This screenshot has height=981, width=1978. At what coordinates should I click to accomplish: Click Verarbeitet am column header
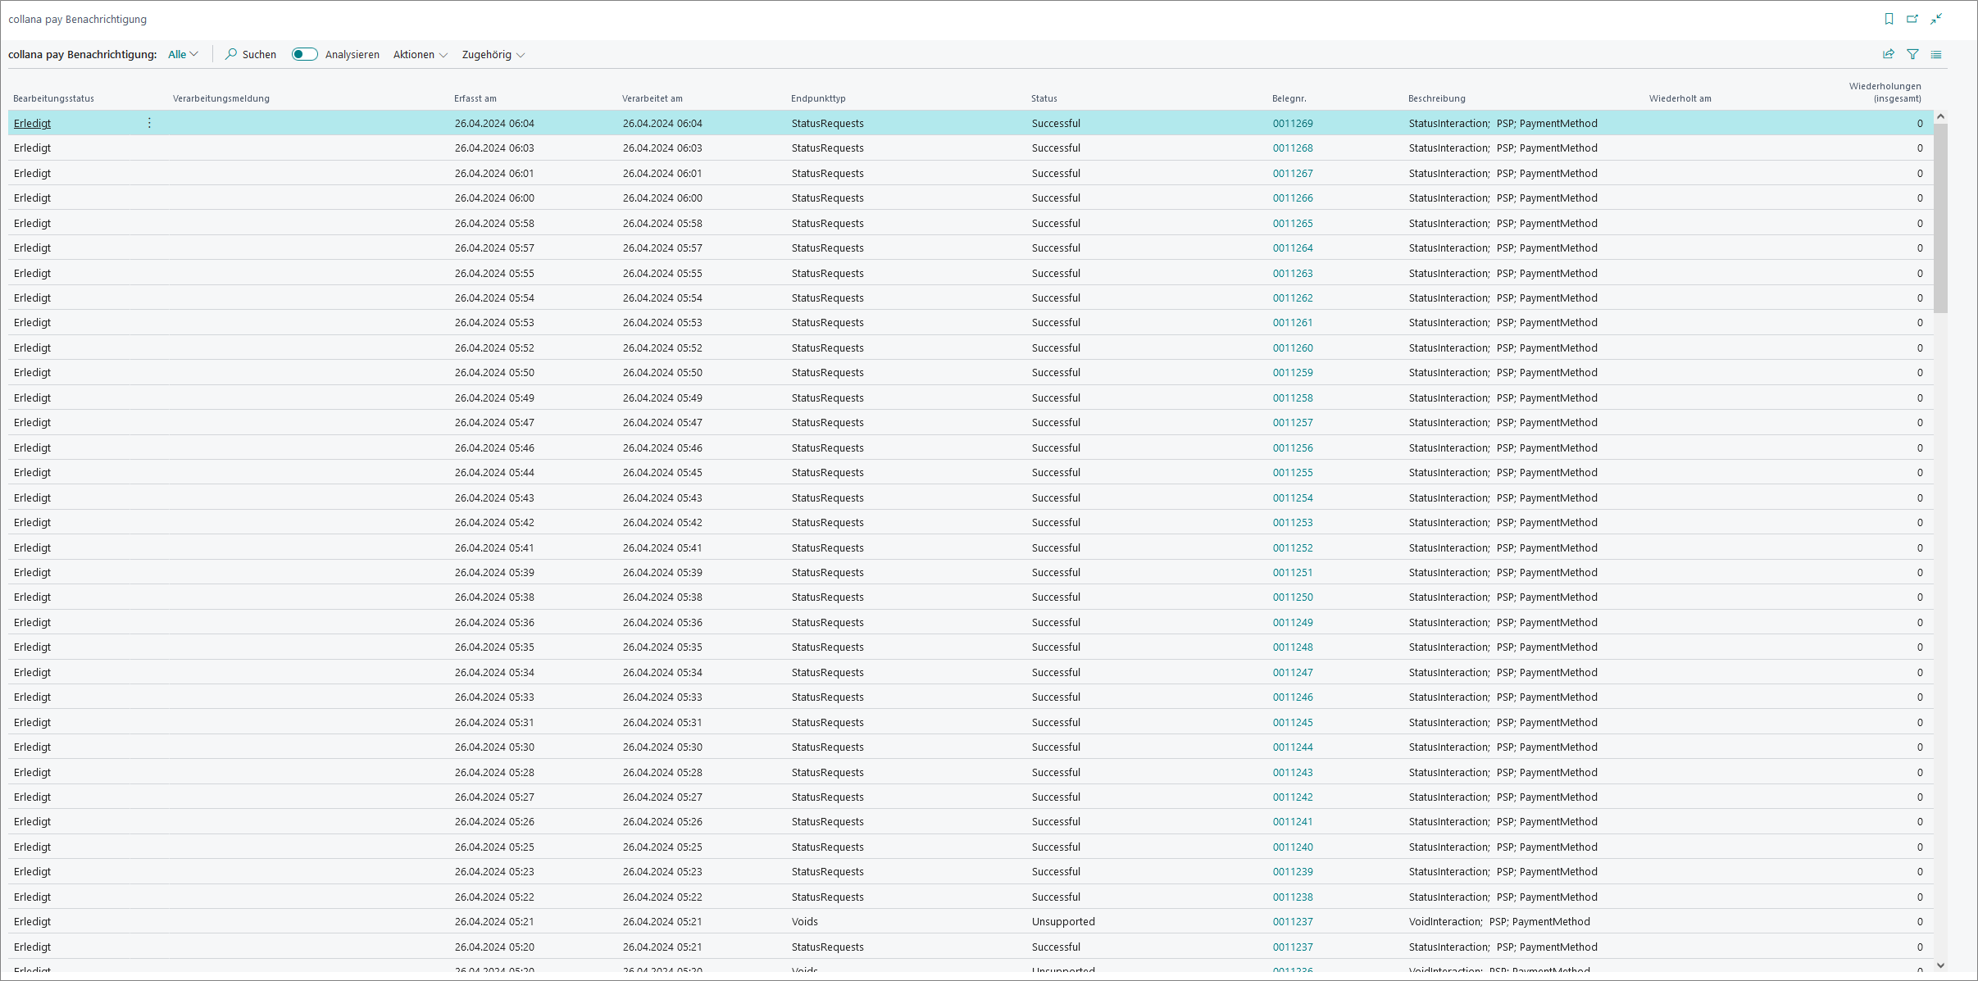(x=653, y=98)
